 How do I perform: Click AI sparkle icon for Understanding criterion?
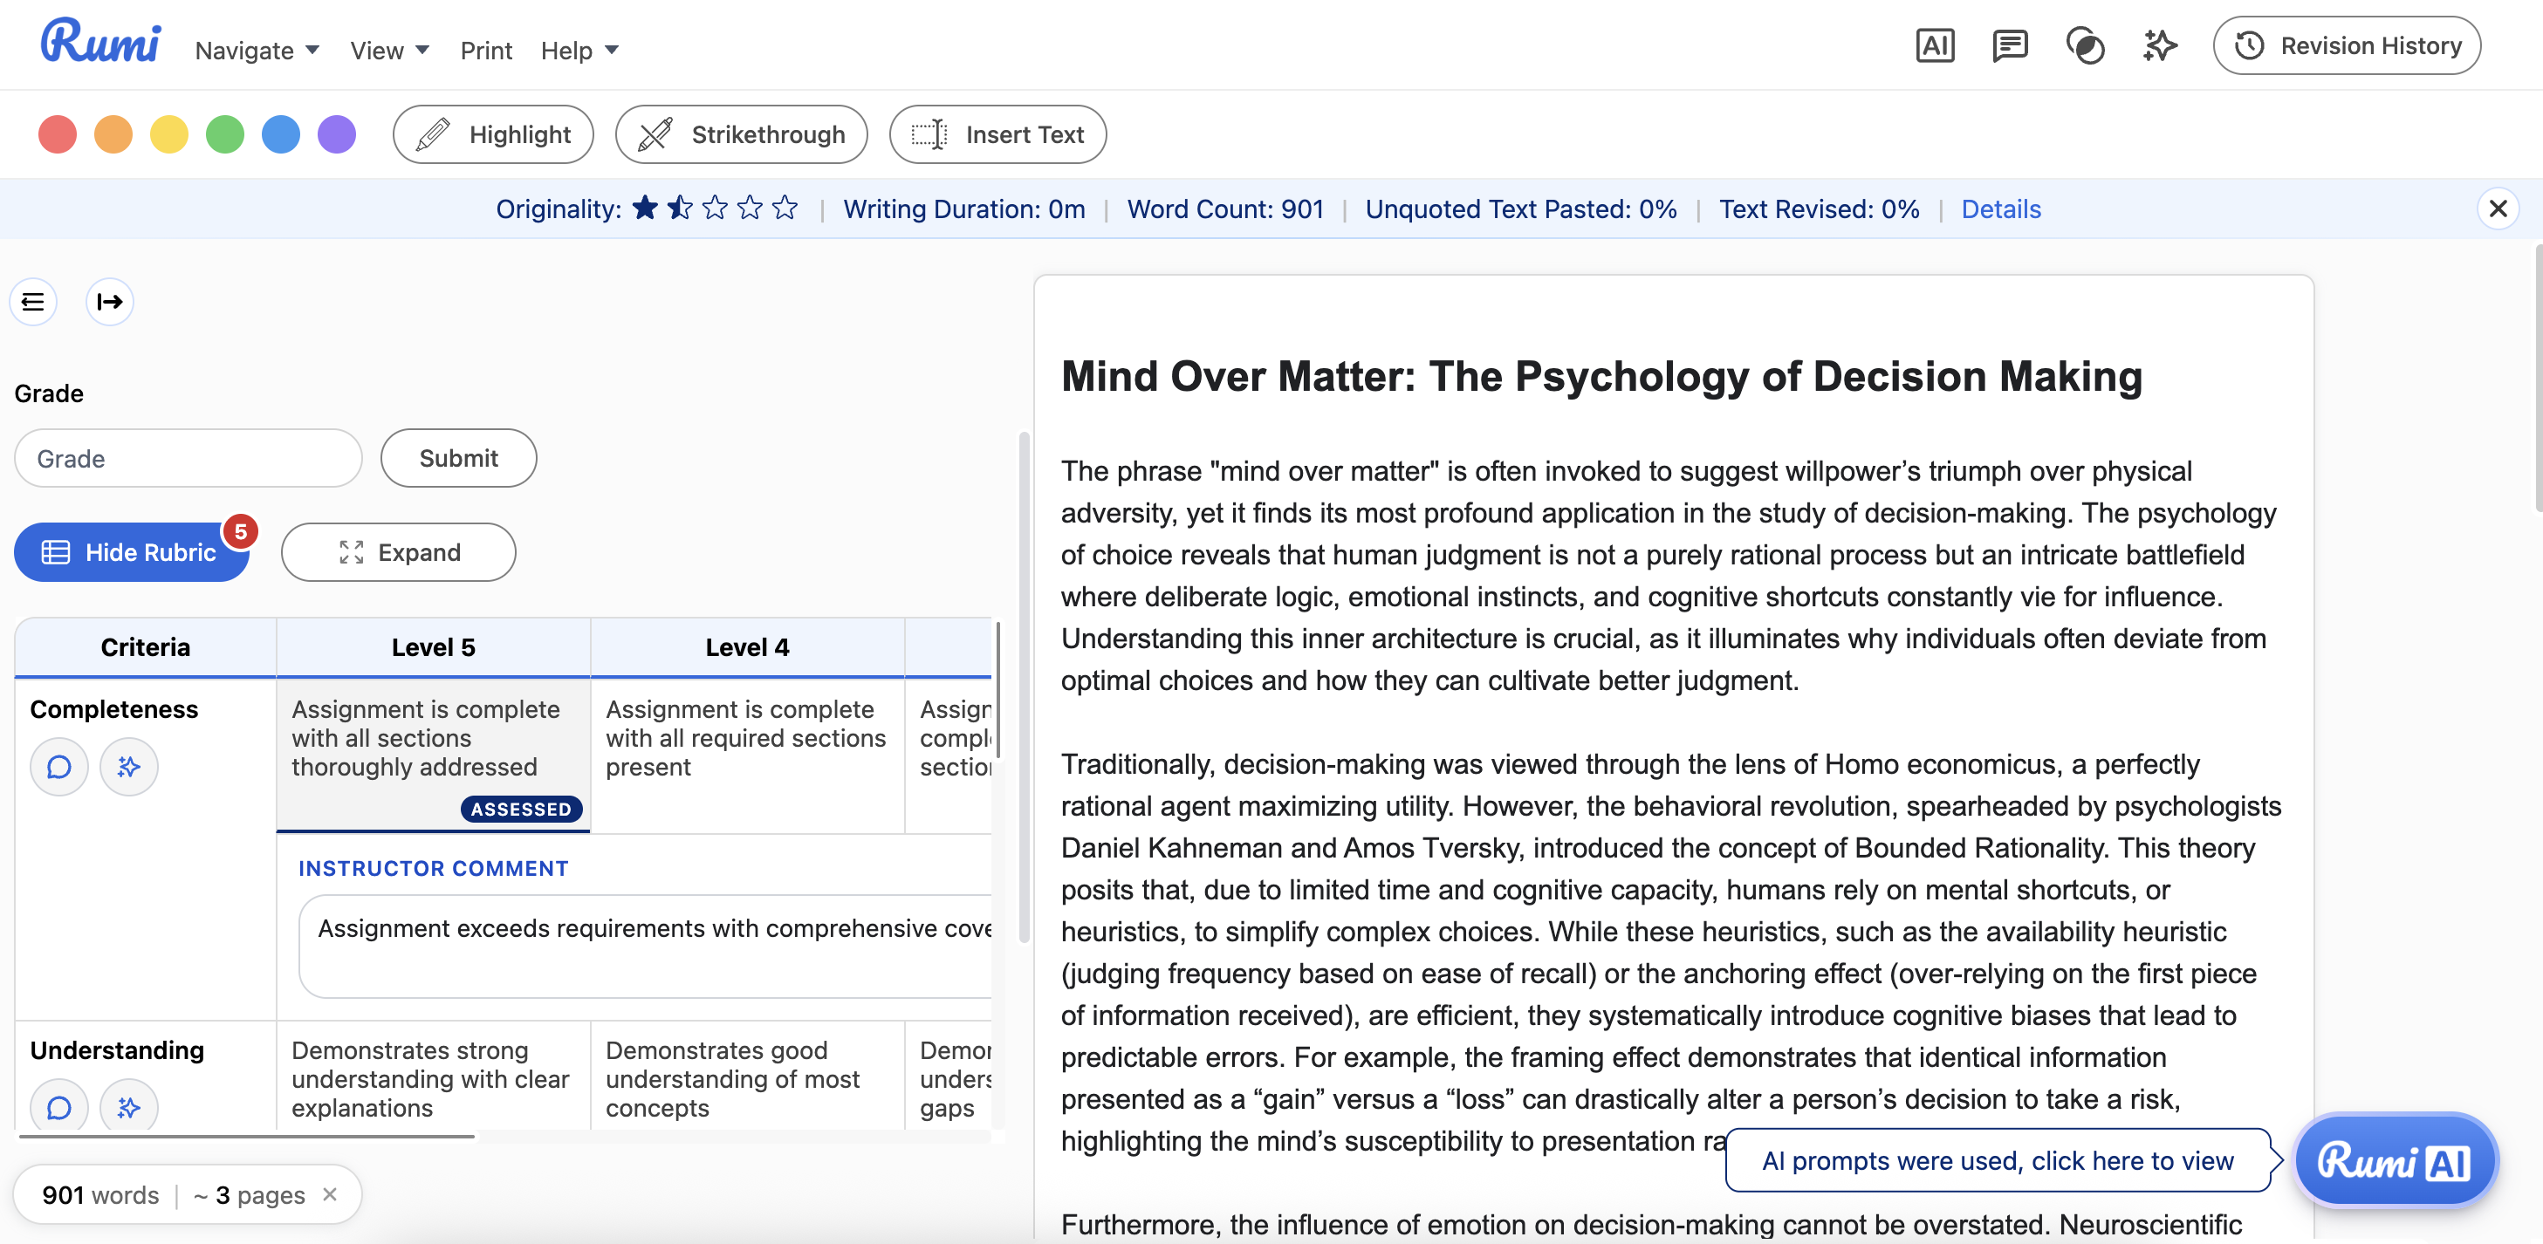[x=128, y=1107]
